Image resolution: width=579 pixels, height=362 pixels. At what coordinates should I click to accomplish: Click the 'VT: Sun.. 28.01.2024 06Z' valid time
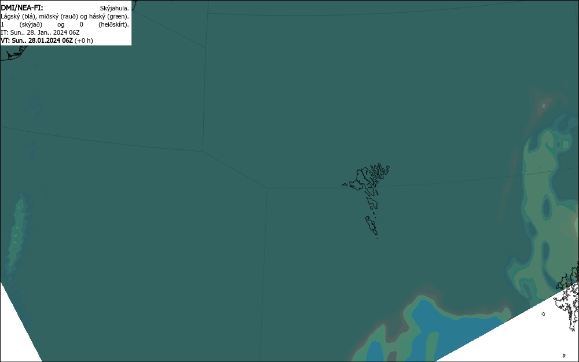click(36, 40)
